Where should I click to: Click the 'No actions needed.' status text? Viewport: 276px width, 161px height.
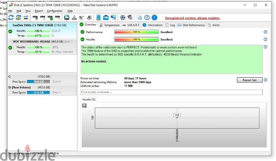click(x=94, y=61)
